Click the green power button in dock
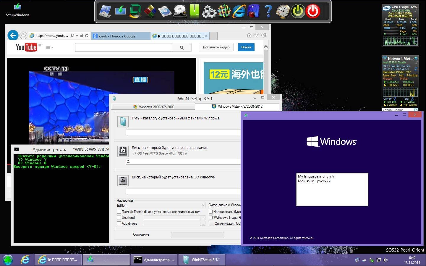 298,11
